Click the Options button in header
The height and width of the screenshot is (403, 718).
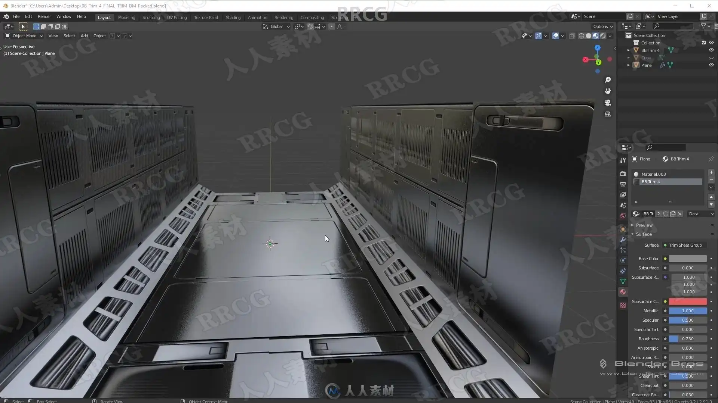tap(602, 26)
